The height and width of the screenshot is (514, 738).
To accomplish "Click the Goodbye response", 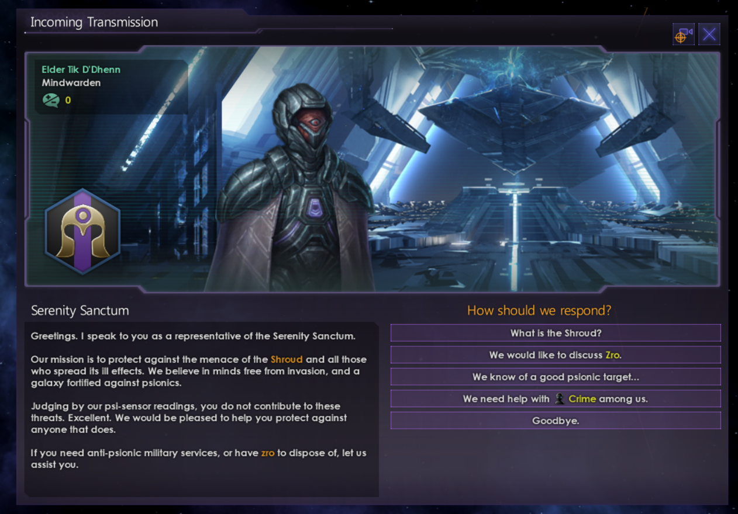I will [556, 421].
